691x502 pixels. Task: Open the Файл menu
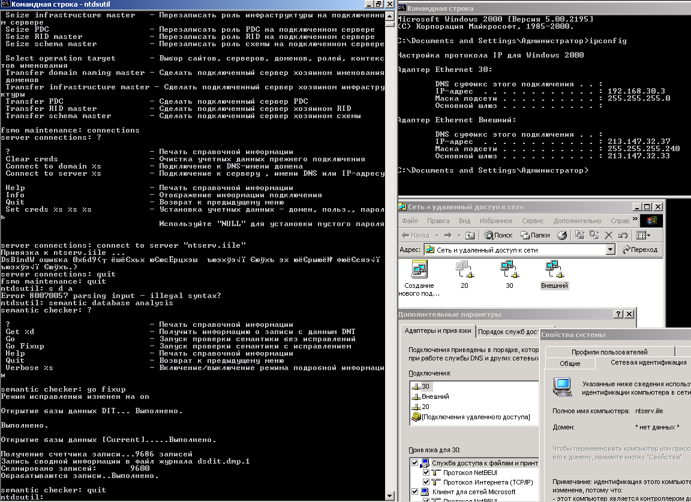[x=410, y=221]
